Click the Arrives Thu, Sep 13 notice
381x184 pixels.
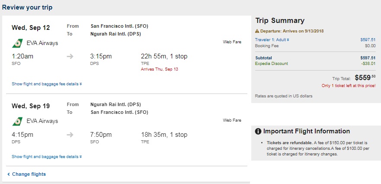(160, 69)
